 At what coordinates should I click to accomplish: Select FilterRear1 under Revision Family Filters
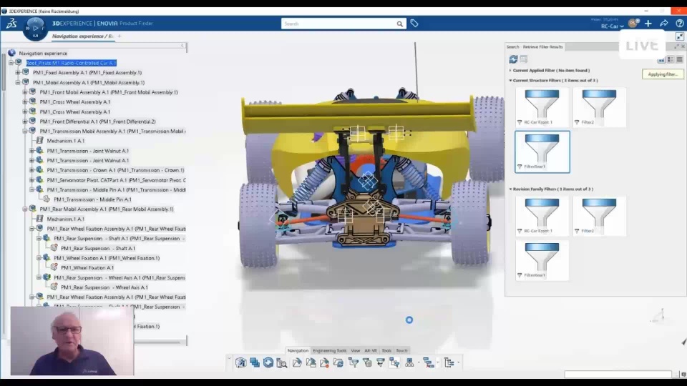coord(542,260)
